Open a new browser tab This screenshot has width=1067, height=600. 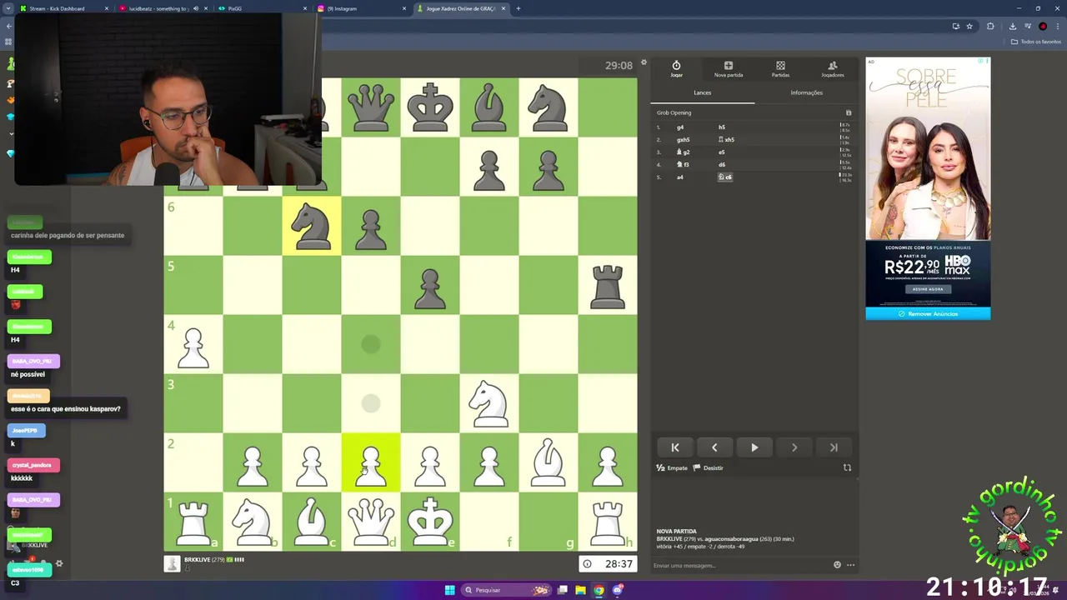coord(518,8)
